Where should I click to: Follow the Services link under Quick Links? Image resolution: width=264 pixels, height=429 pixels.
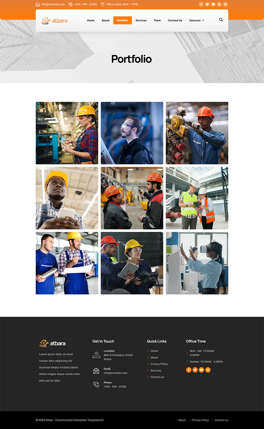[x=156, y=371]
